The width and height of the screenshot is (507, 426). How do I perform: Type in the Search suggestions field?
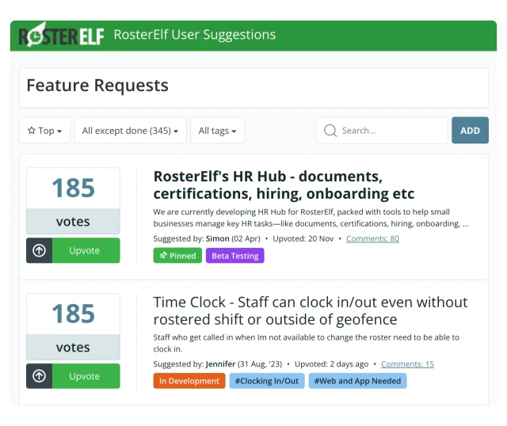[x=390, y=131]
